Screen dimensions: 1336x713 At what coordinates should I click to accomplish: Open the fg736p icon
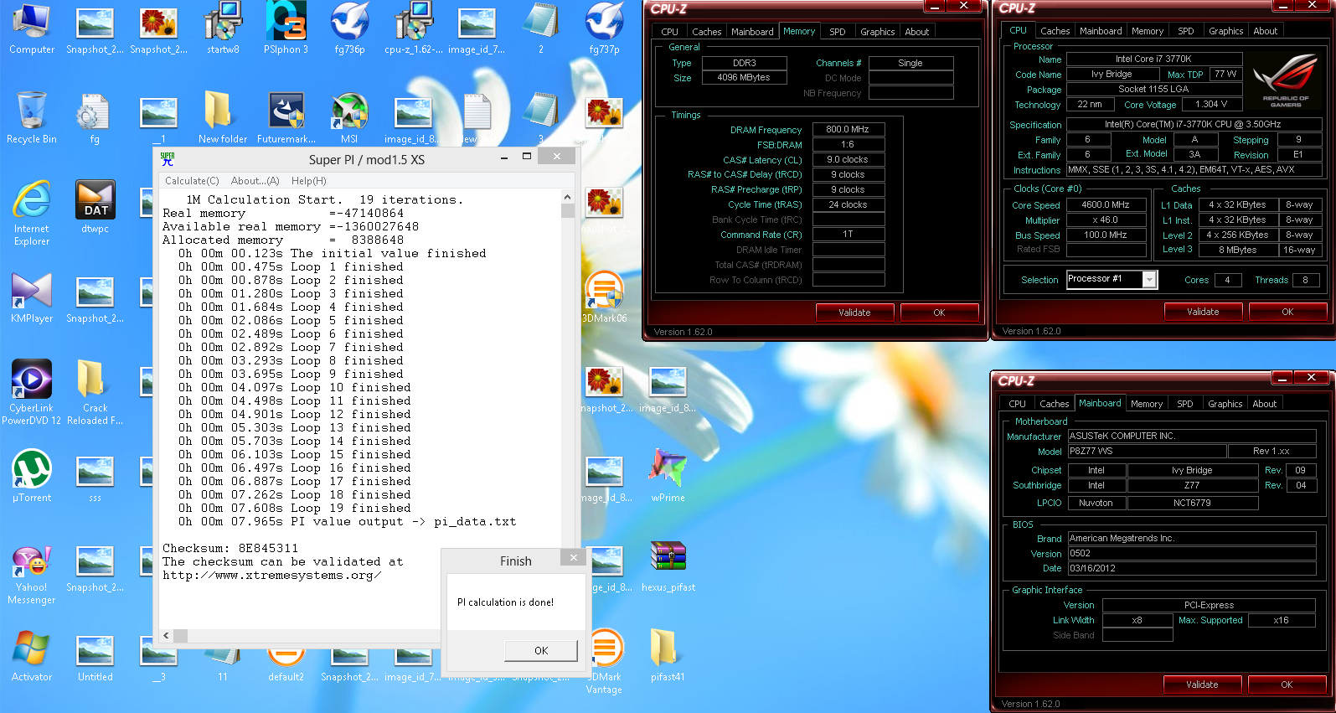tap(349, 29)
